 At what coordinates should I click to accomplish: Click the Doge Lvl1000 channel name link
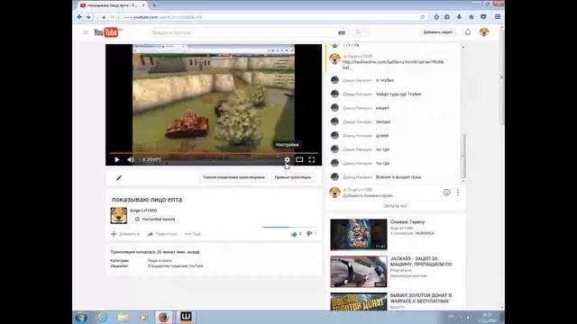pos(143,211)
